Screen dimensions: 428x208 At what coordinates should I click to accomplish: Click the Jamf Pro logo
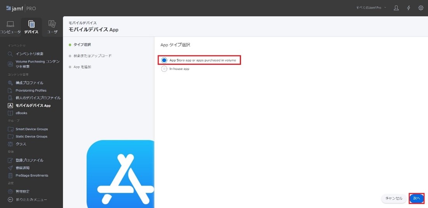click(21, 9)
